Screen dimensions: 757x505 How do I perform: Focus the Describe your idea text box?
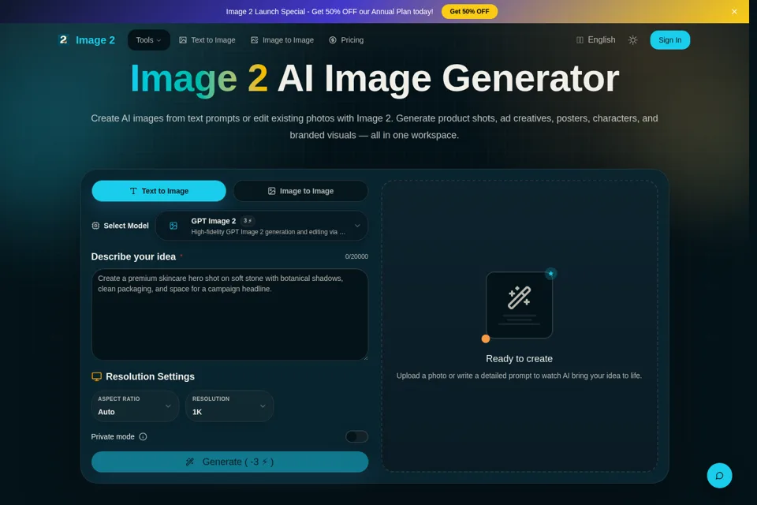pyautogui.click(x=229, y=314)
